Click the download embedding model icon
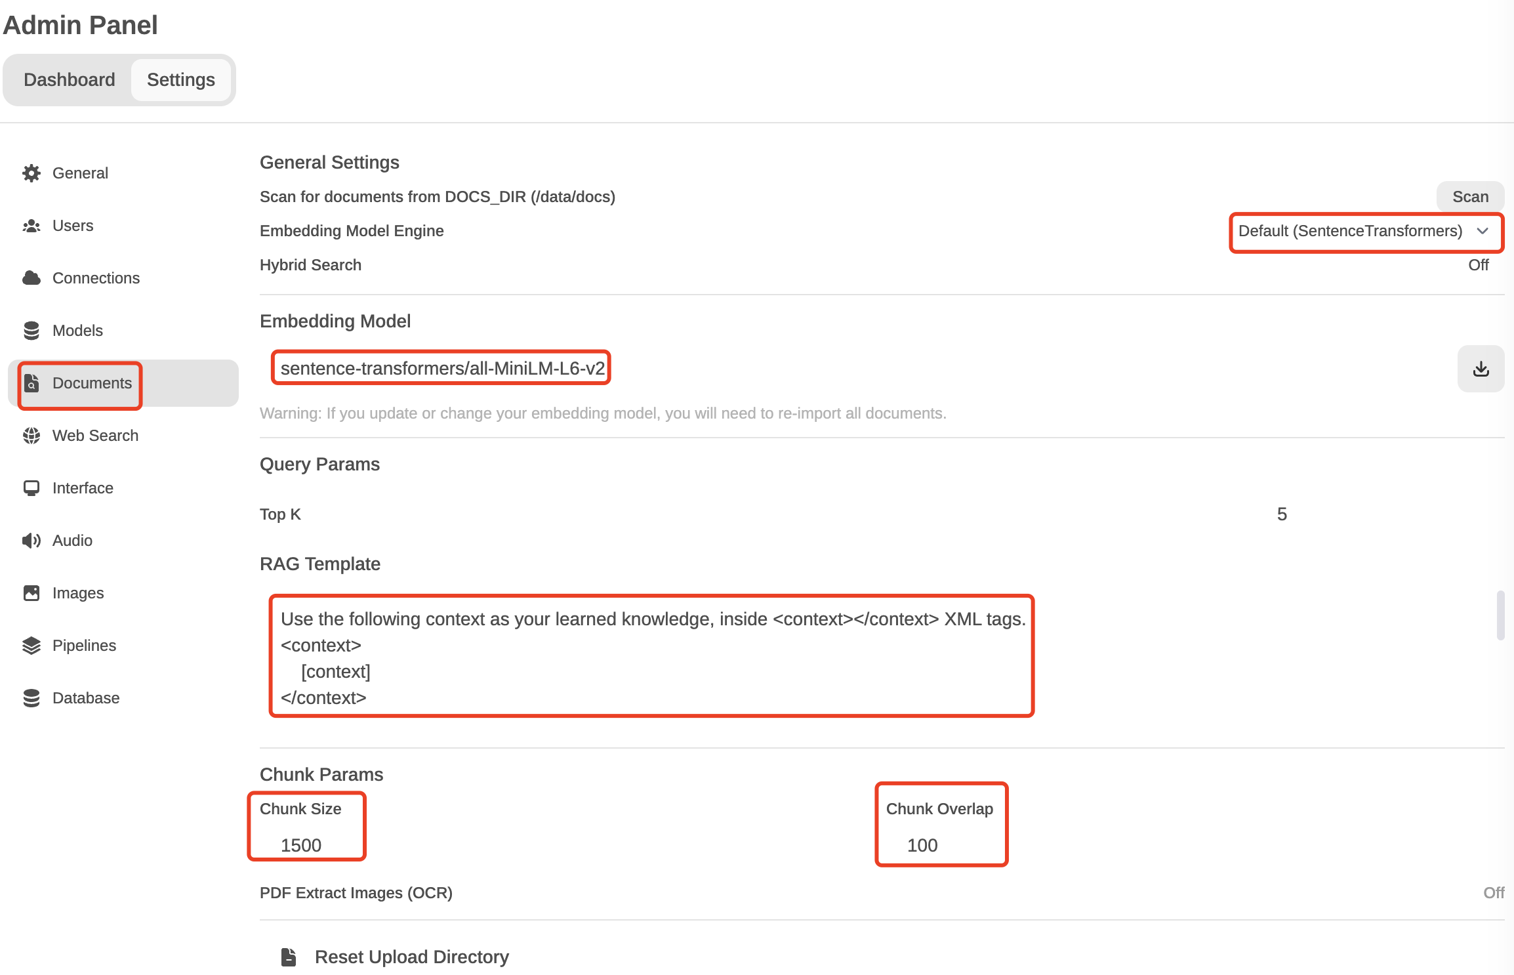The image size is (1514, 975). click(1480, 367)
